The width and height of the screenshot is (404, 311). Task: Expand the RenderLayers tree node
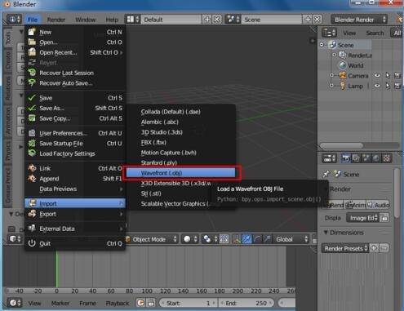(335, 55)
